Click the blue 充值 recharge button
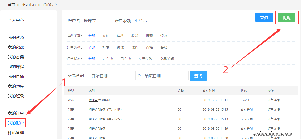 pyautogui.click(x=264, y=18)
